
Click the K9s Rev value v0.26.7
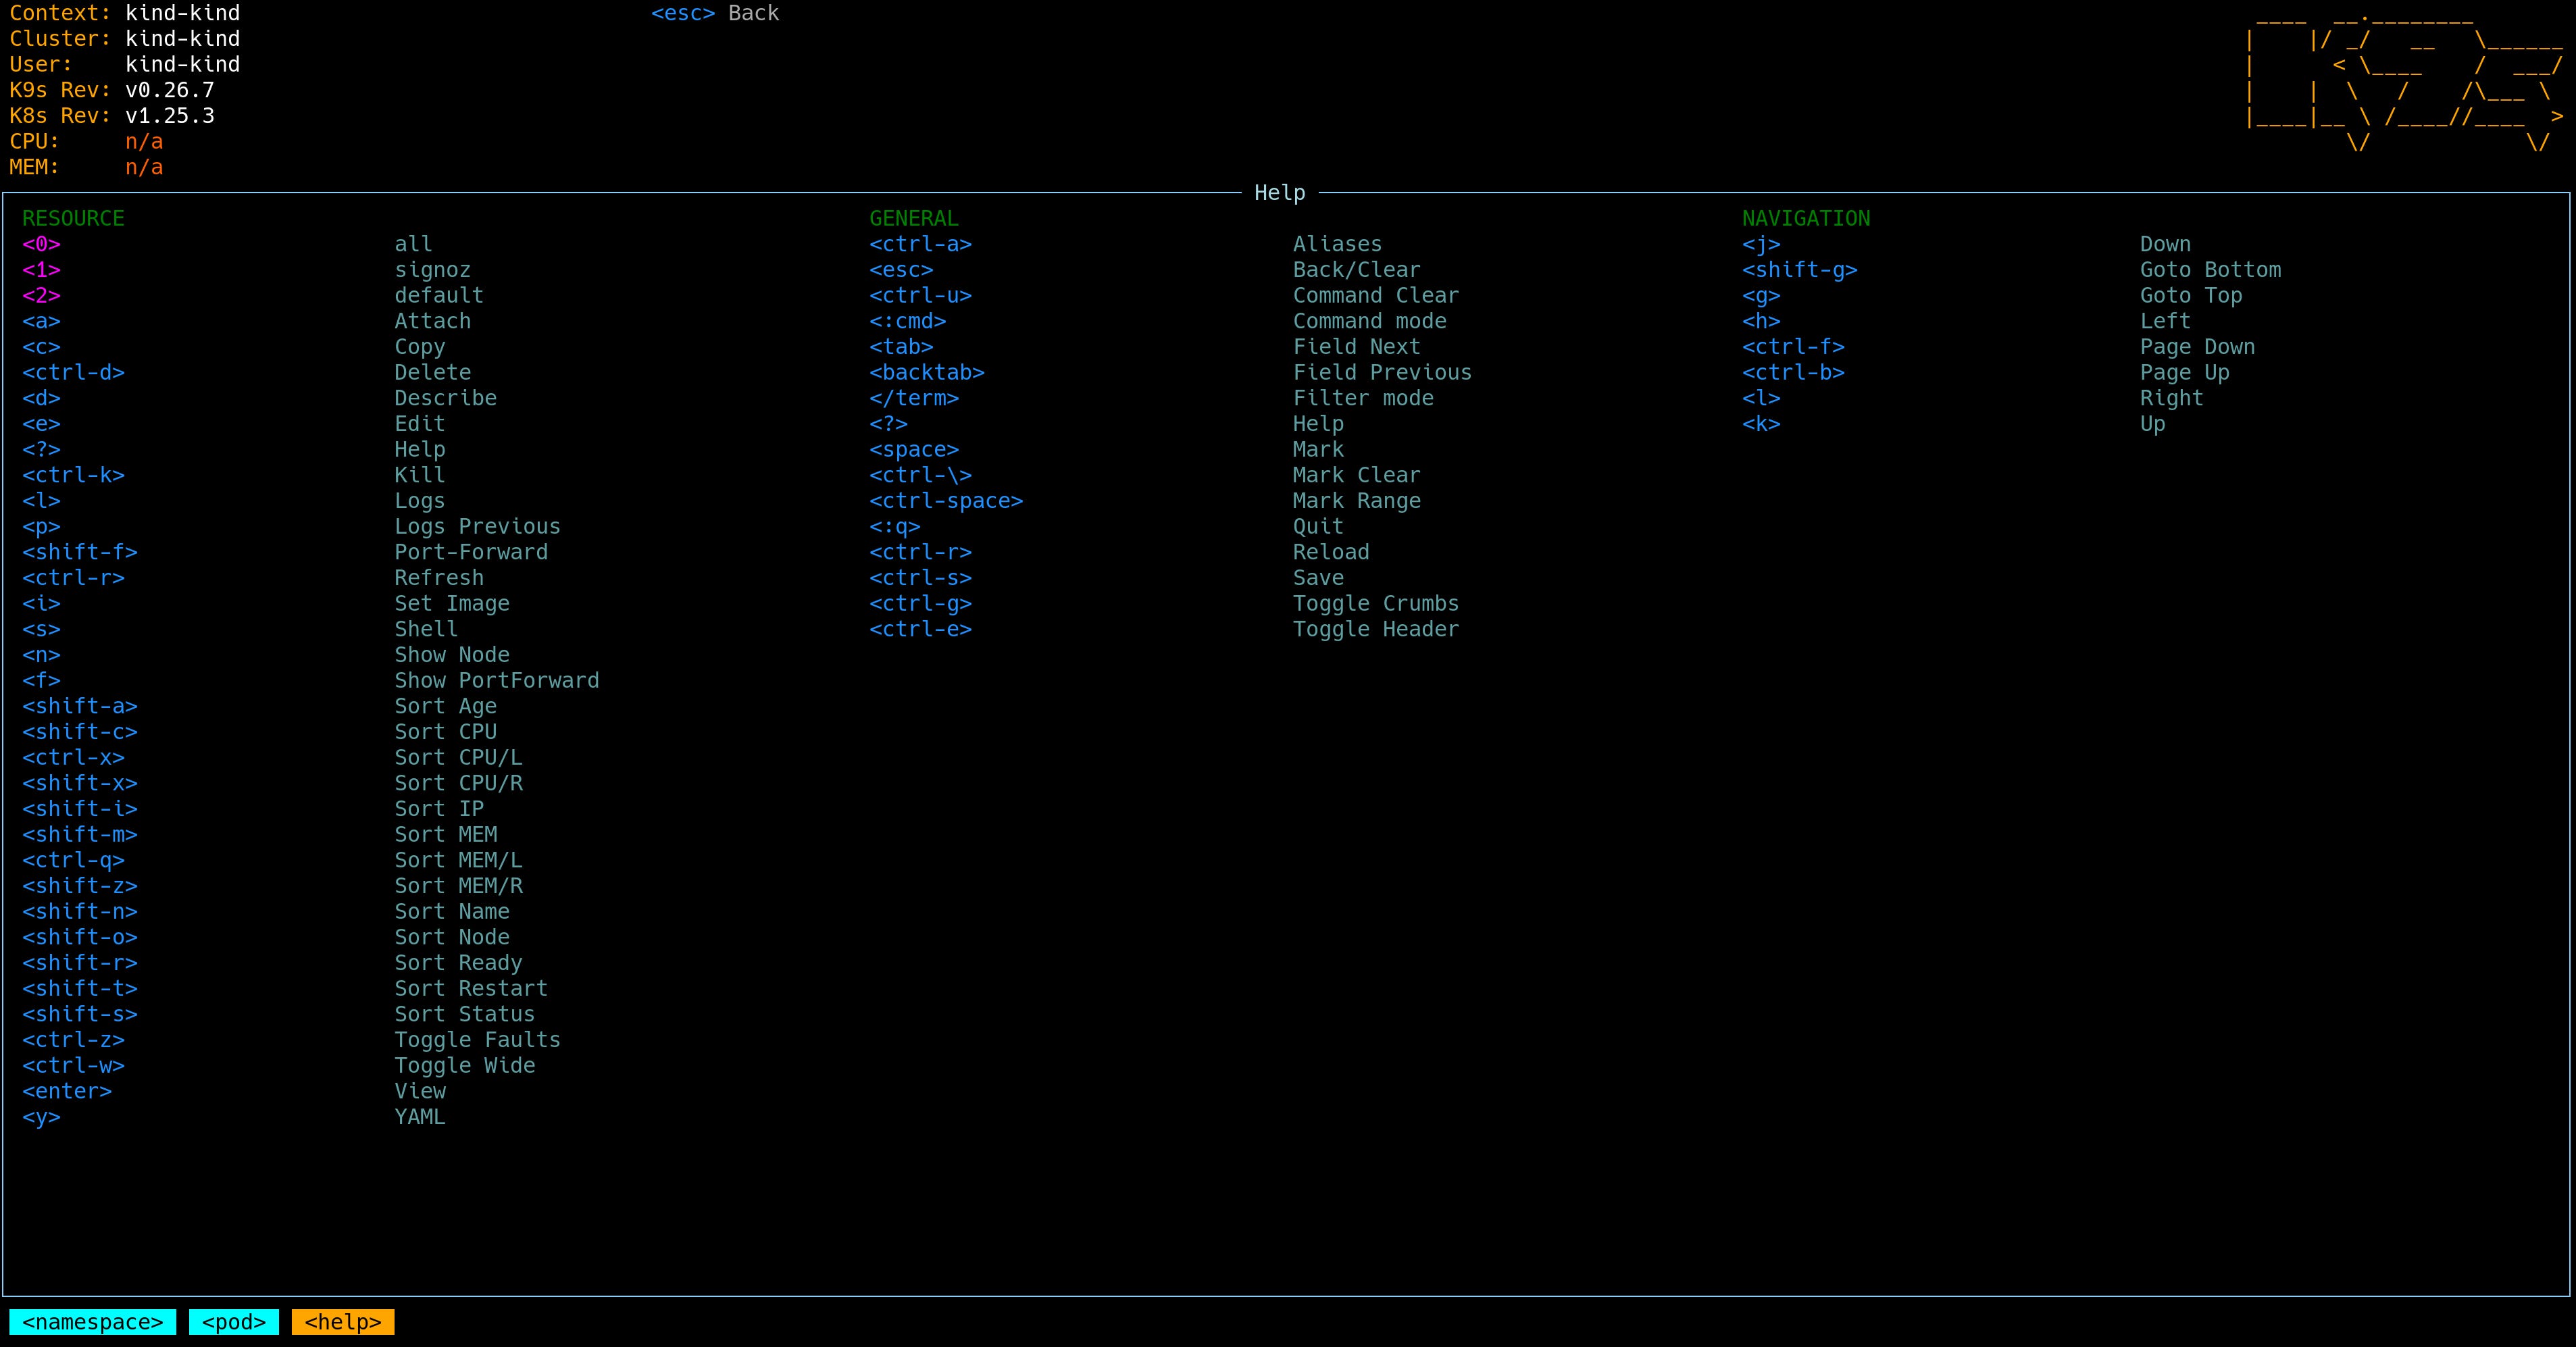point(170,90)
